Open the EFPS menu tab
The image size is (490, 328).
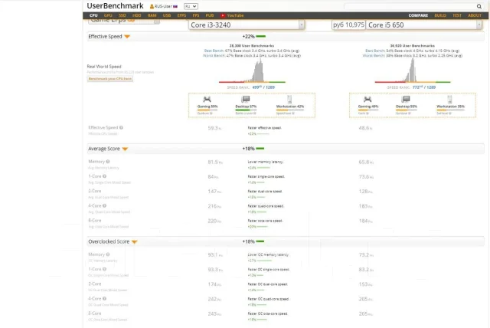coord(181,15)
